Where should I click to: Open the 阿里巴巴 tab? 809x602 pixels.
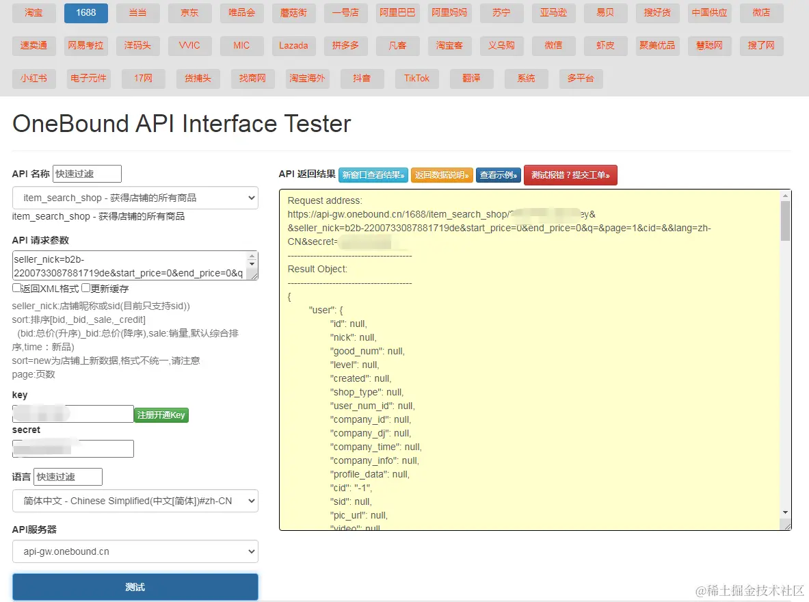(398, 13)
